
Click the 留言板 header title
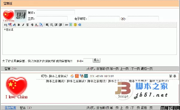pos(8,3)
